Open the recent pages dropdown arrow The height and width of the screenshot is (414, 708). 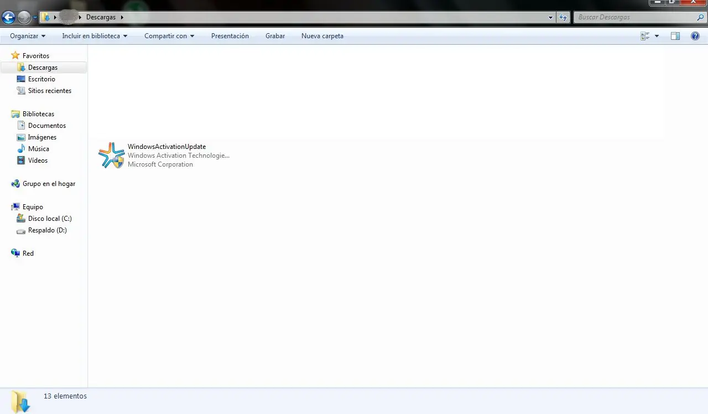click(x=35, y=18)
